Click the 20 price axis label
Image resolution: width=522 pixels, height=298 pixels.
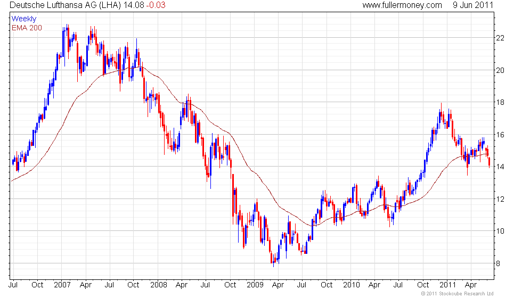[x=500, y=70]
